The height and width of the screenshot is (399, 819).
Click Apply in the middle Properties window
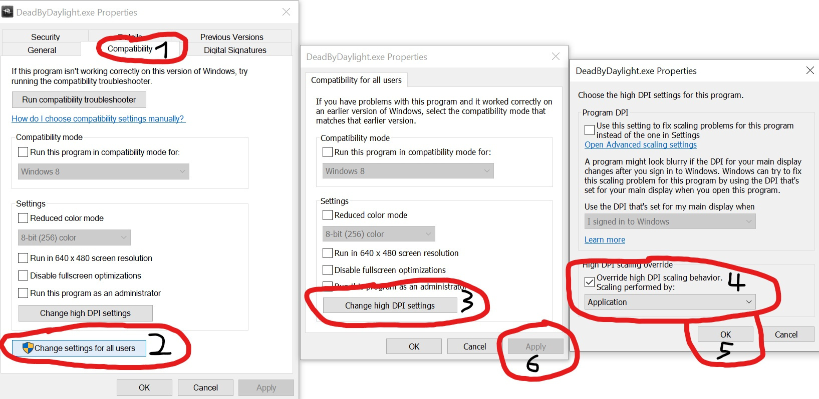pyautogui.click(x=535, y=346)
